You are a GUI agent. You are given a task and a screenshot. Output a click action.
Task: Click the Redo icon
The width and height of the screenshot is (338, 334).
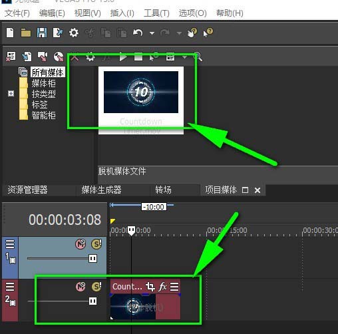click(x=164, y=33)
